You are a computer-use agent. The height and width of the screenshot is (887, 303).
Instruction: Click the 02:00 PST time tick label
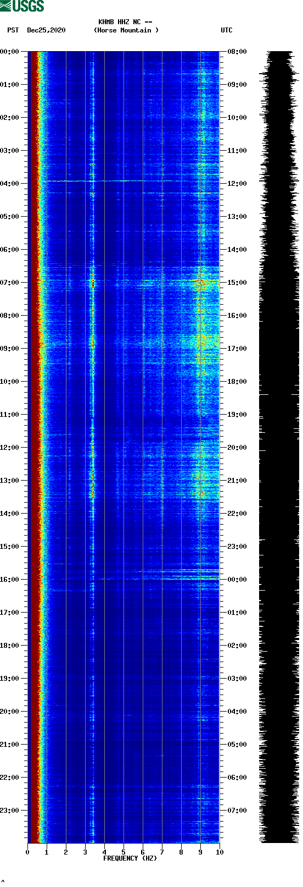pos(10,118)
